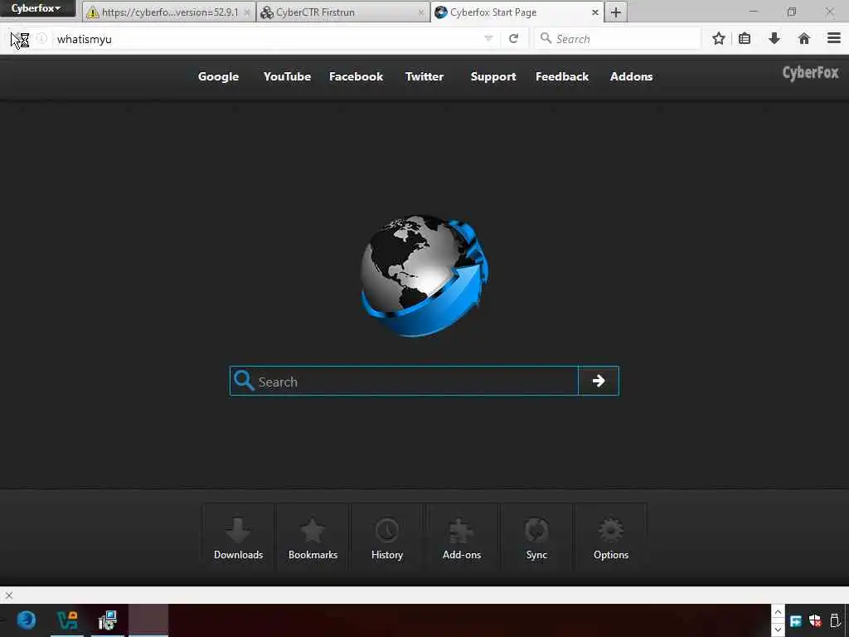This screenshot has width=849, height=637.
Task: Click the taskbar scroll up arrow
Action: tap(778, 612)
